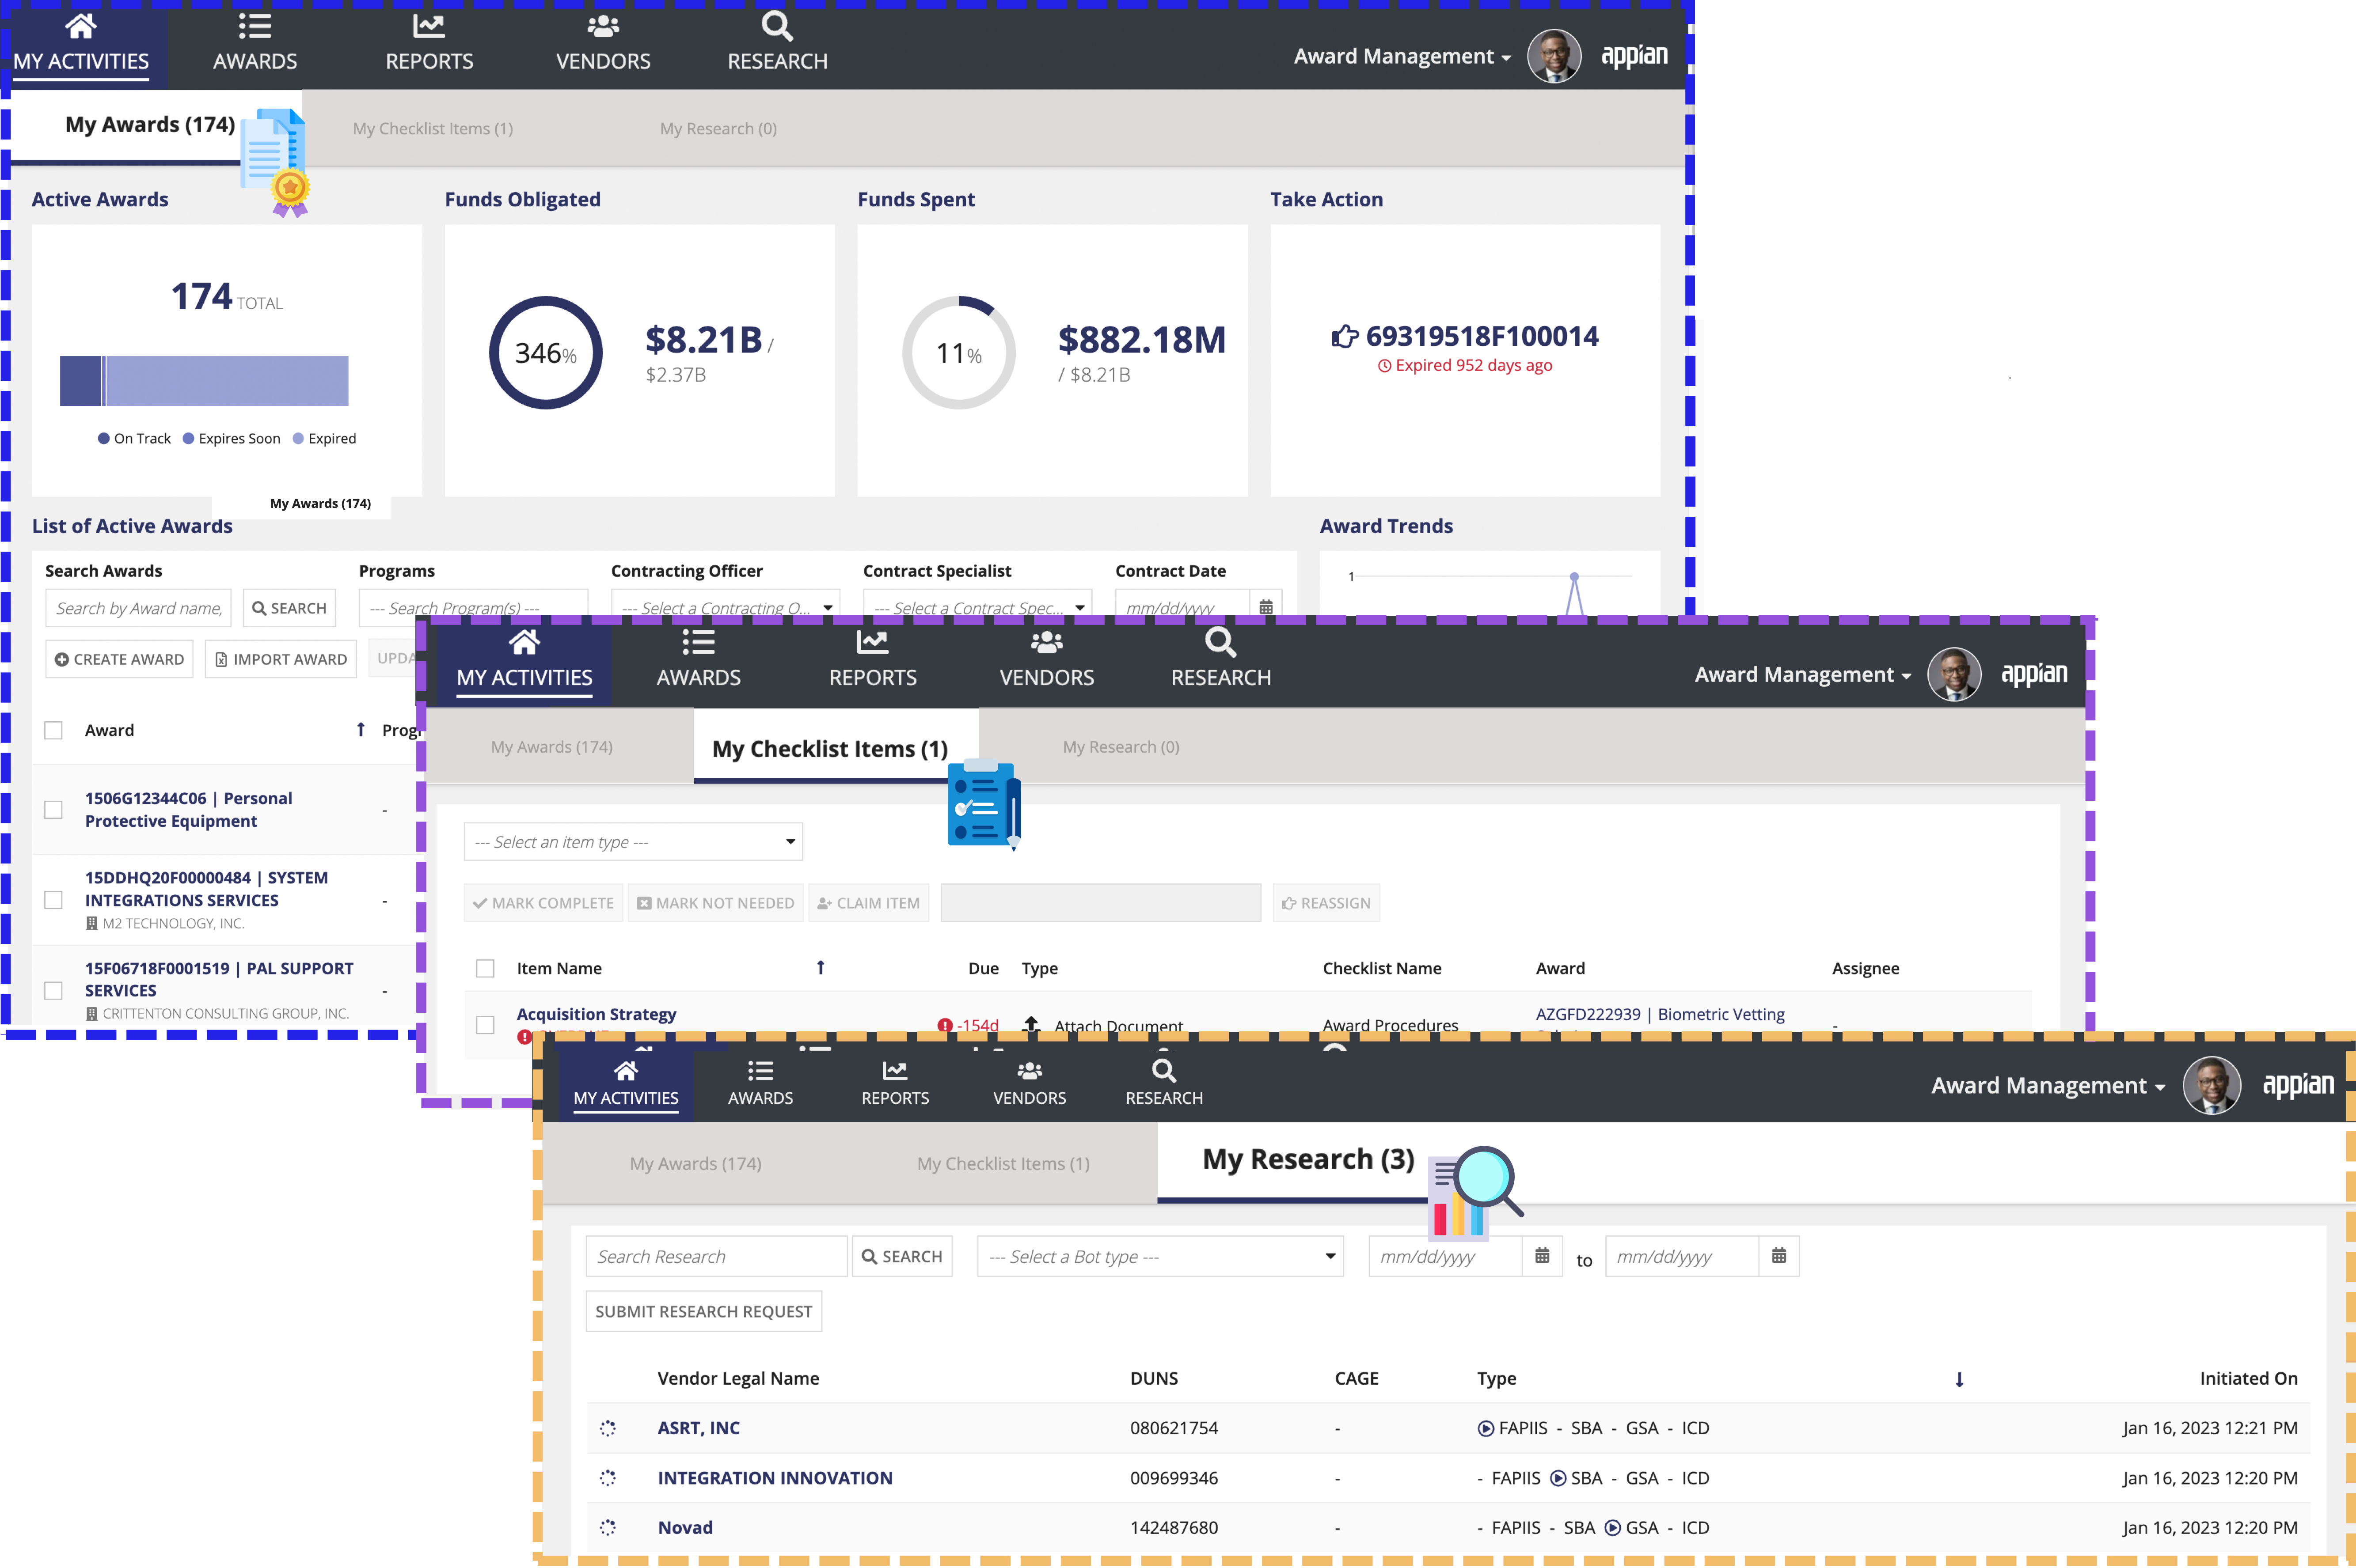Open Select a Bot type dropdown

click(x=1159, y=1256)
